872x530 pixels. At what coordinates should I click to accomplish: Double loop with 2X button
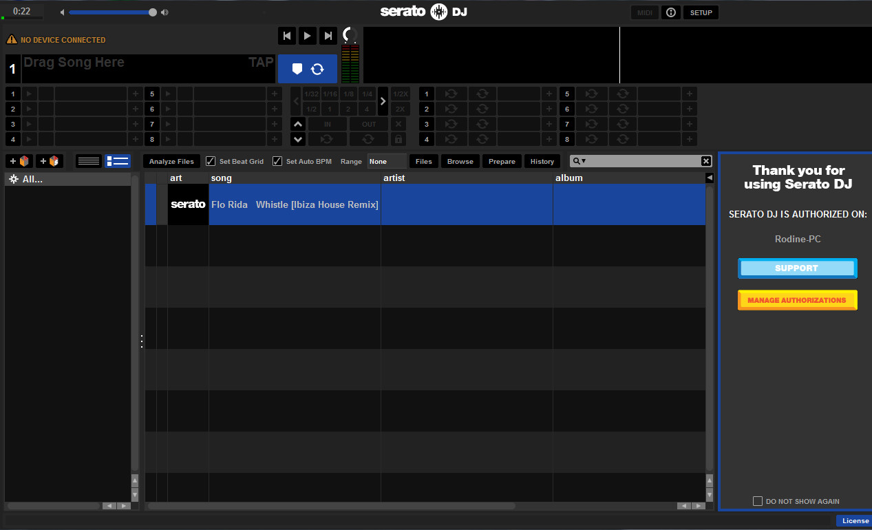click(x=401, y=109)
